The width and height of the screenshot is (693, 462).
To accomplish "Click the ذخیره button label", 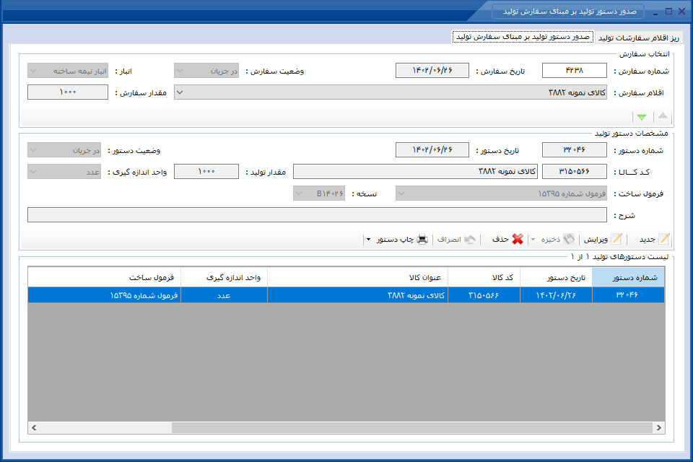I will [550, 239].
